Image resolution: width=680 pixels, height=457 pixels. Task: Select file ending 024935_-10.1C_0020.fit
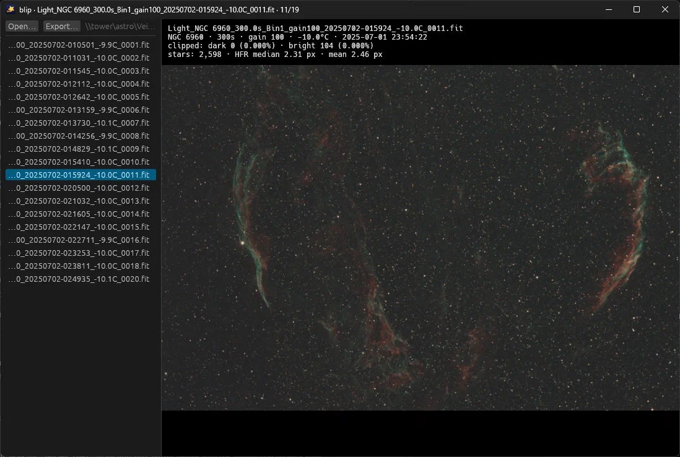(x=81, y=279)
